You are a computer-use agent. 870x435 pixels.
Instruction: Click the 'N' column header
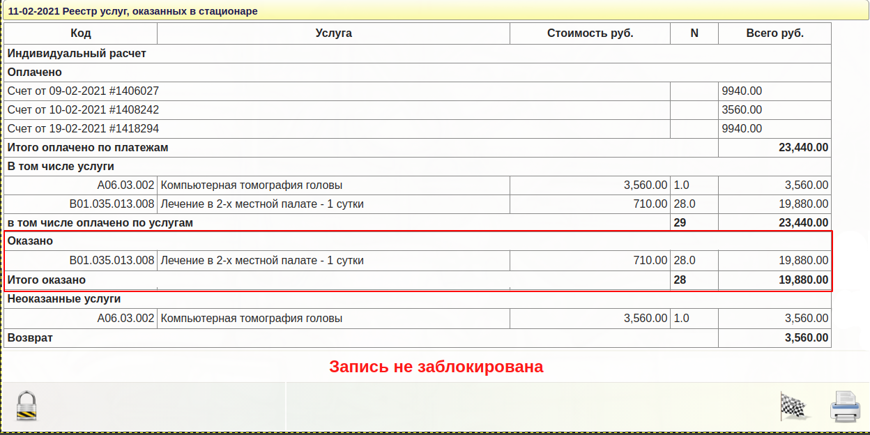pyautogui.click(x=694, y=33)
